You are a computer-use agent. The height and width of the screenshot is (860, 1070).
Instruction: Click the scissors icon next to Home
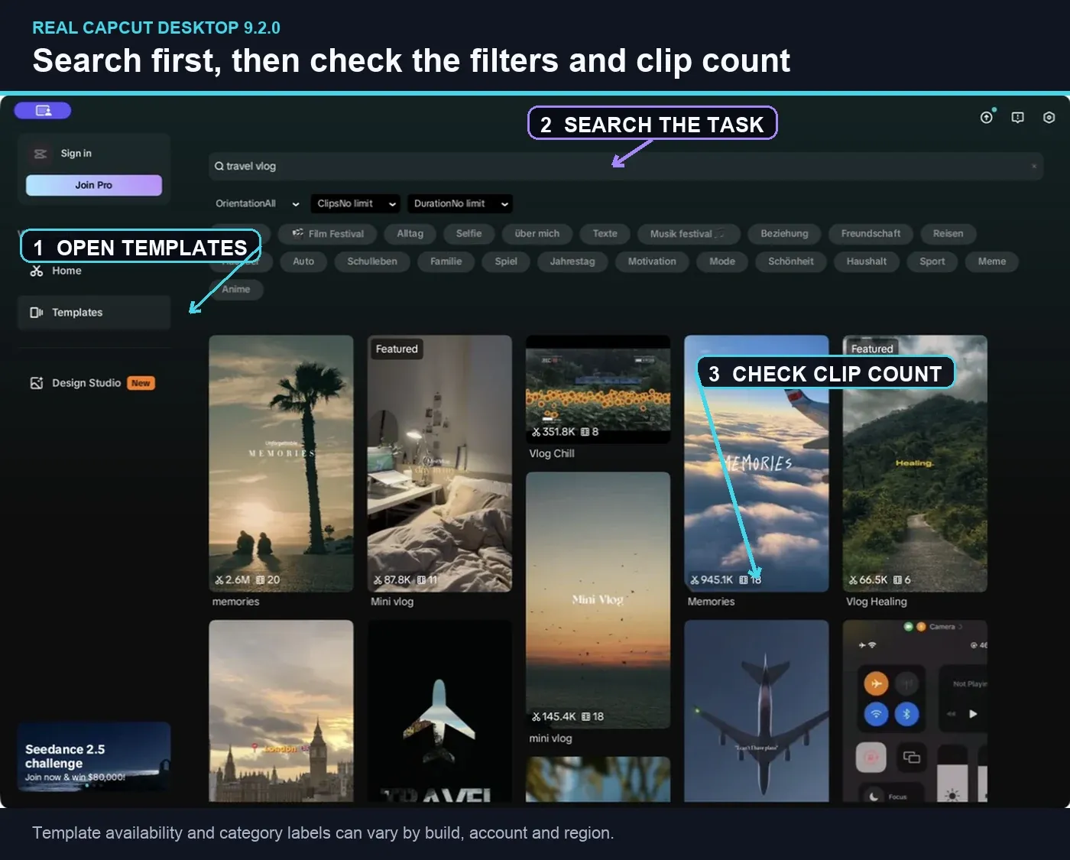pyautogui.click(x=36, y=271)
